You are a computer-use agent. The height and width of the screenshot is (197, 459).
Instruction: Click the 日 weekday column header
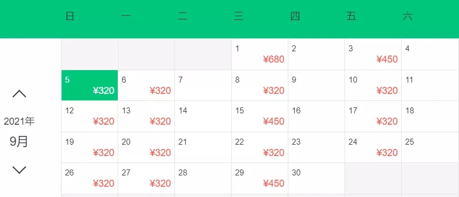(70, 16)
